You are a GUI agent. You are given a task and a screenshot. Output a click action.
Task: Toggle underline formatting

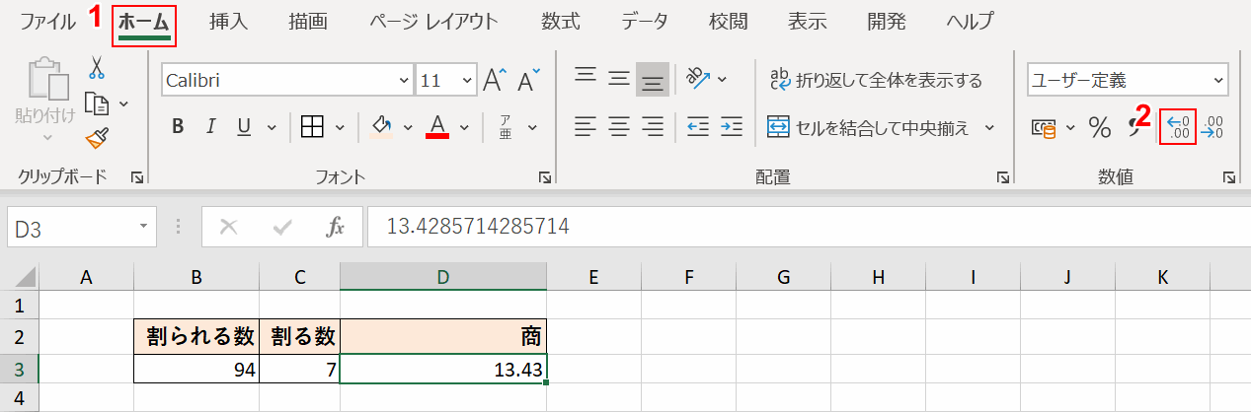(243, 126)
